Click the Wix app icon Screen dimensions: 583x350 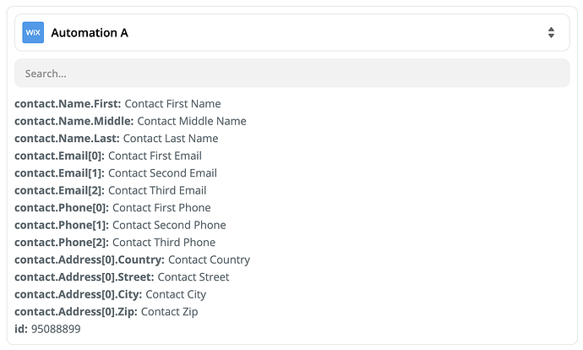coord(33,32)
